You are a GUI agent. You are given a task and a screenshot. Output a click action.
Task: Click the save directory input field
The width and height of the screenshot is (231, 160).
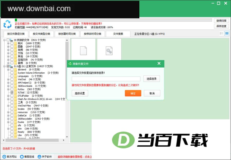click(106, 79)
